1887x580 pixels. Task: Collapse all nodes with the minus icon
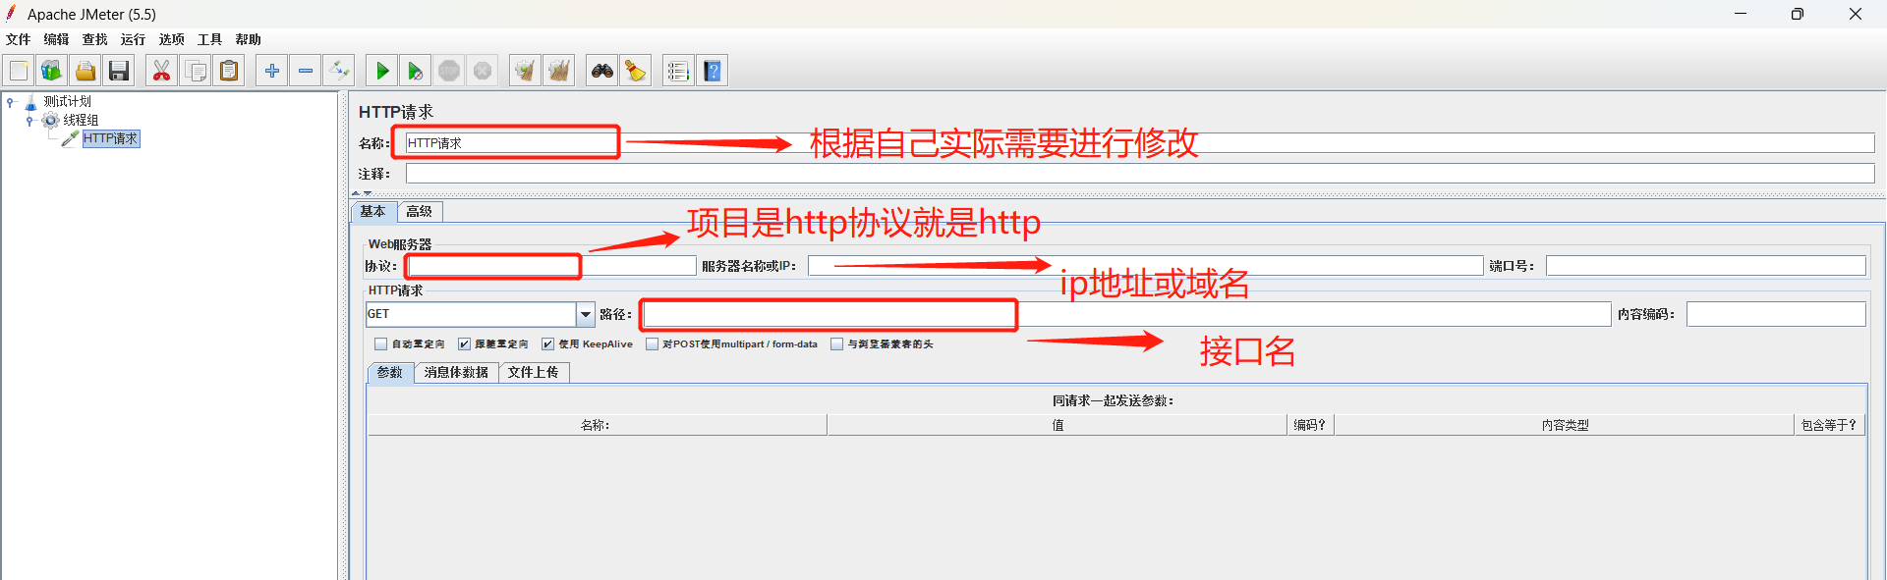click(306, 71)
